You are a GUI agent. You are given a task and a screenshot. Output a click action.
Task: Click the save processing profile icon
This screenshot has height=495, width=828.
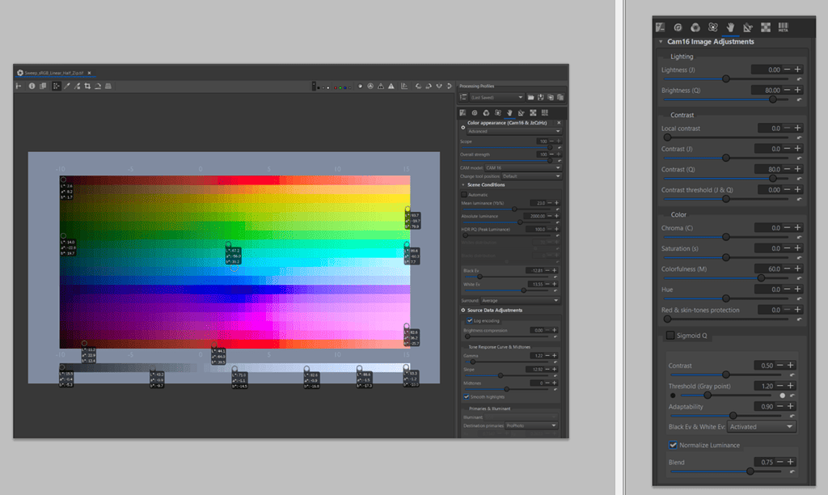coord(540,97)
